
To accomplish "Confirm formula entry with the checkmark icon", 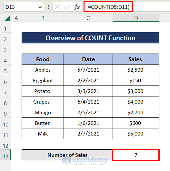I will (x=67, y=7).
